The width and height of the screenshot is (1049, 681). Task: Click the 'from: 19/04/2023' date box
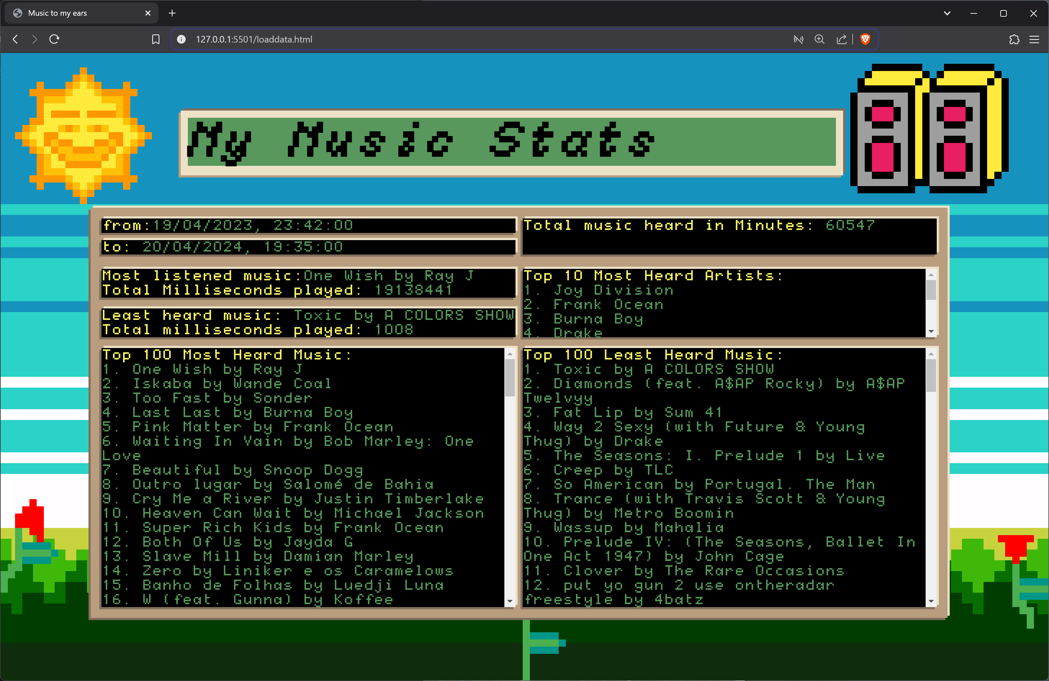(x=309, y=225)
